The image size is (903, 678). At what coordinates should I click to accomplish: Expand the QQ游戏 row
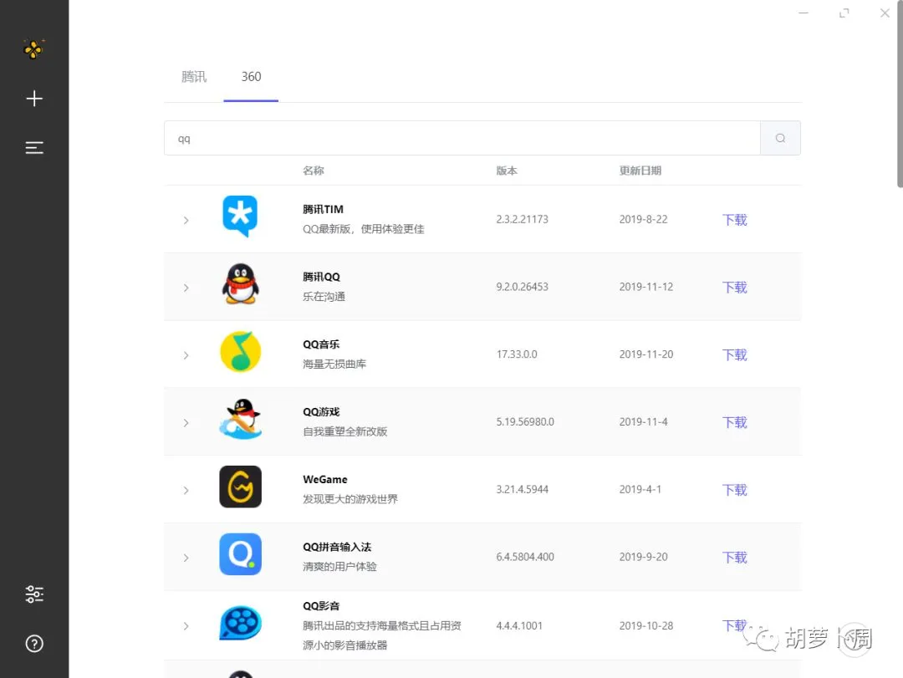(186, 423)
